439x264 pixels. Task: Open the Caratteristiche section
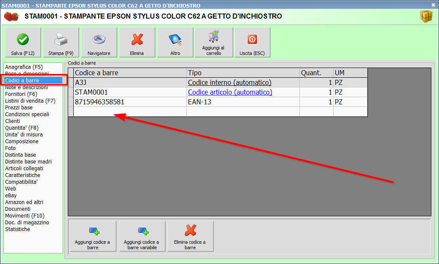tap(23, 175)
